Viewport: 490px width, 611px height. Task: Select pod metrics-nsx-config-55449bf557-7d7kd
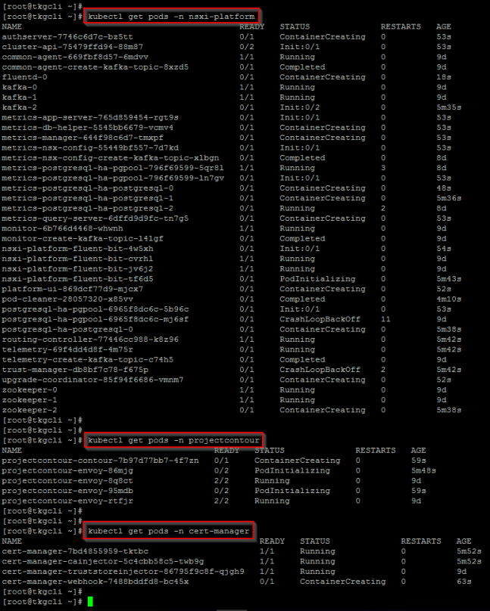[90, 147]
